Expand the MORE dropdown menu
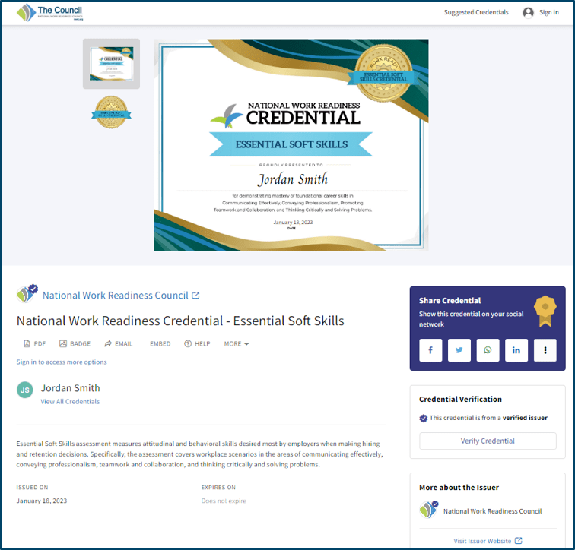The image size is (575, 550). (236, 344)
